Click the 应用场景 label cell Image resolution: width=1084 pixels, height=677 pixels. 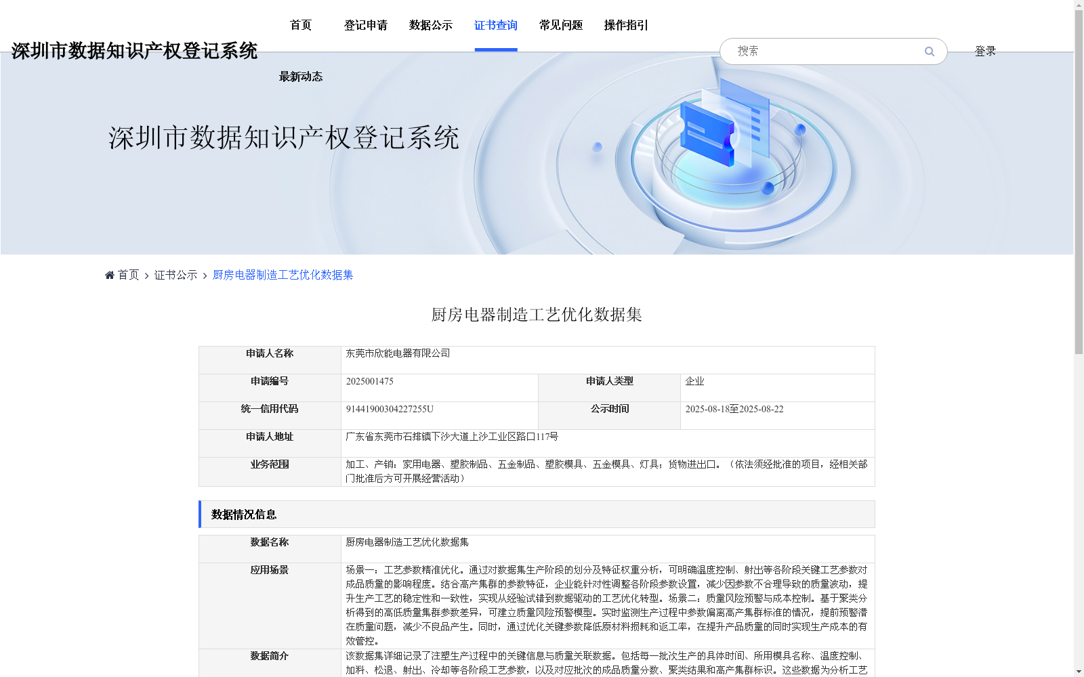click(x=270, y=606)
